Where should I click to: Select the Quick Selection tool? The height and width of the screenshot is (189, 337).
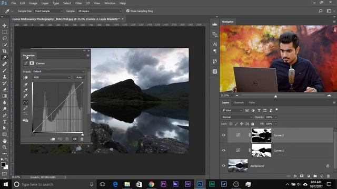pyautogui.click(x=5, y=45)
